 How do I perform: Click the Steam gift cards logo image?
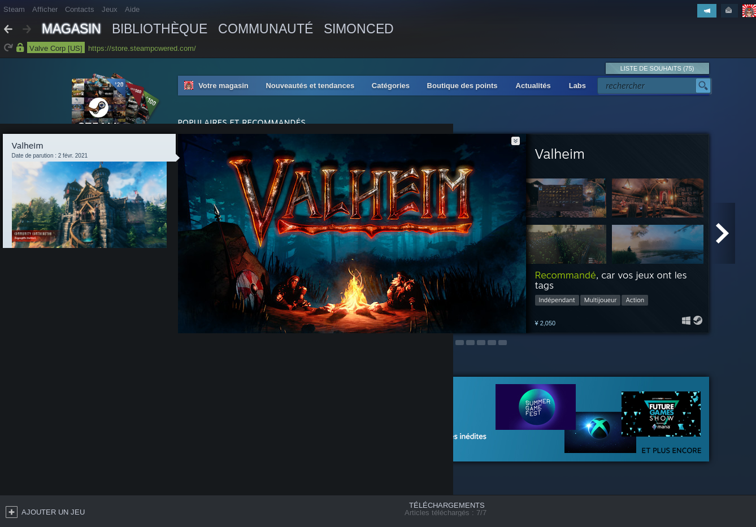click(x=115, y=98)
